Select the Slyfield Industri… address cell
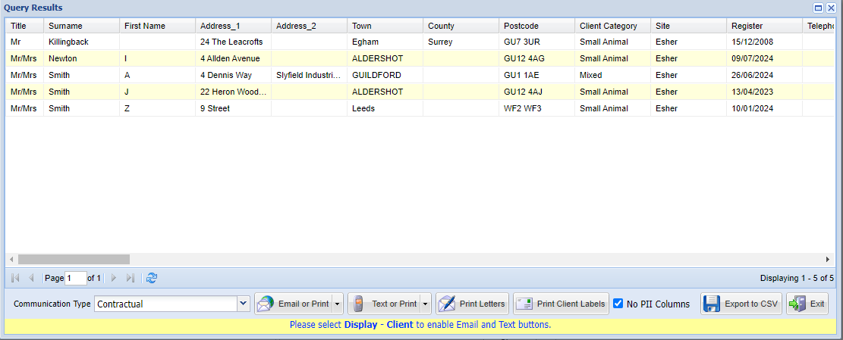Image resolution: width=843 pixels, height=340 pixels. (x=309, y=75)
